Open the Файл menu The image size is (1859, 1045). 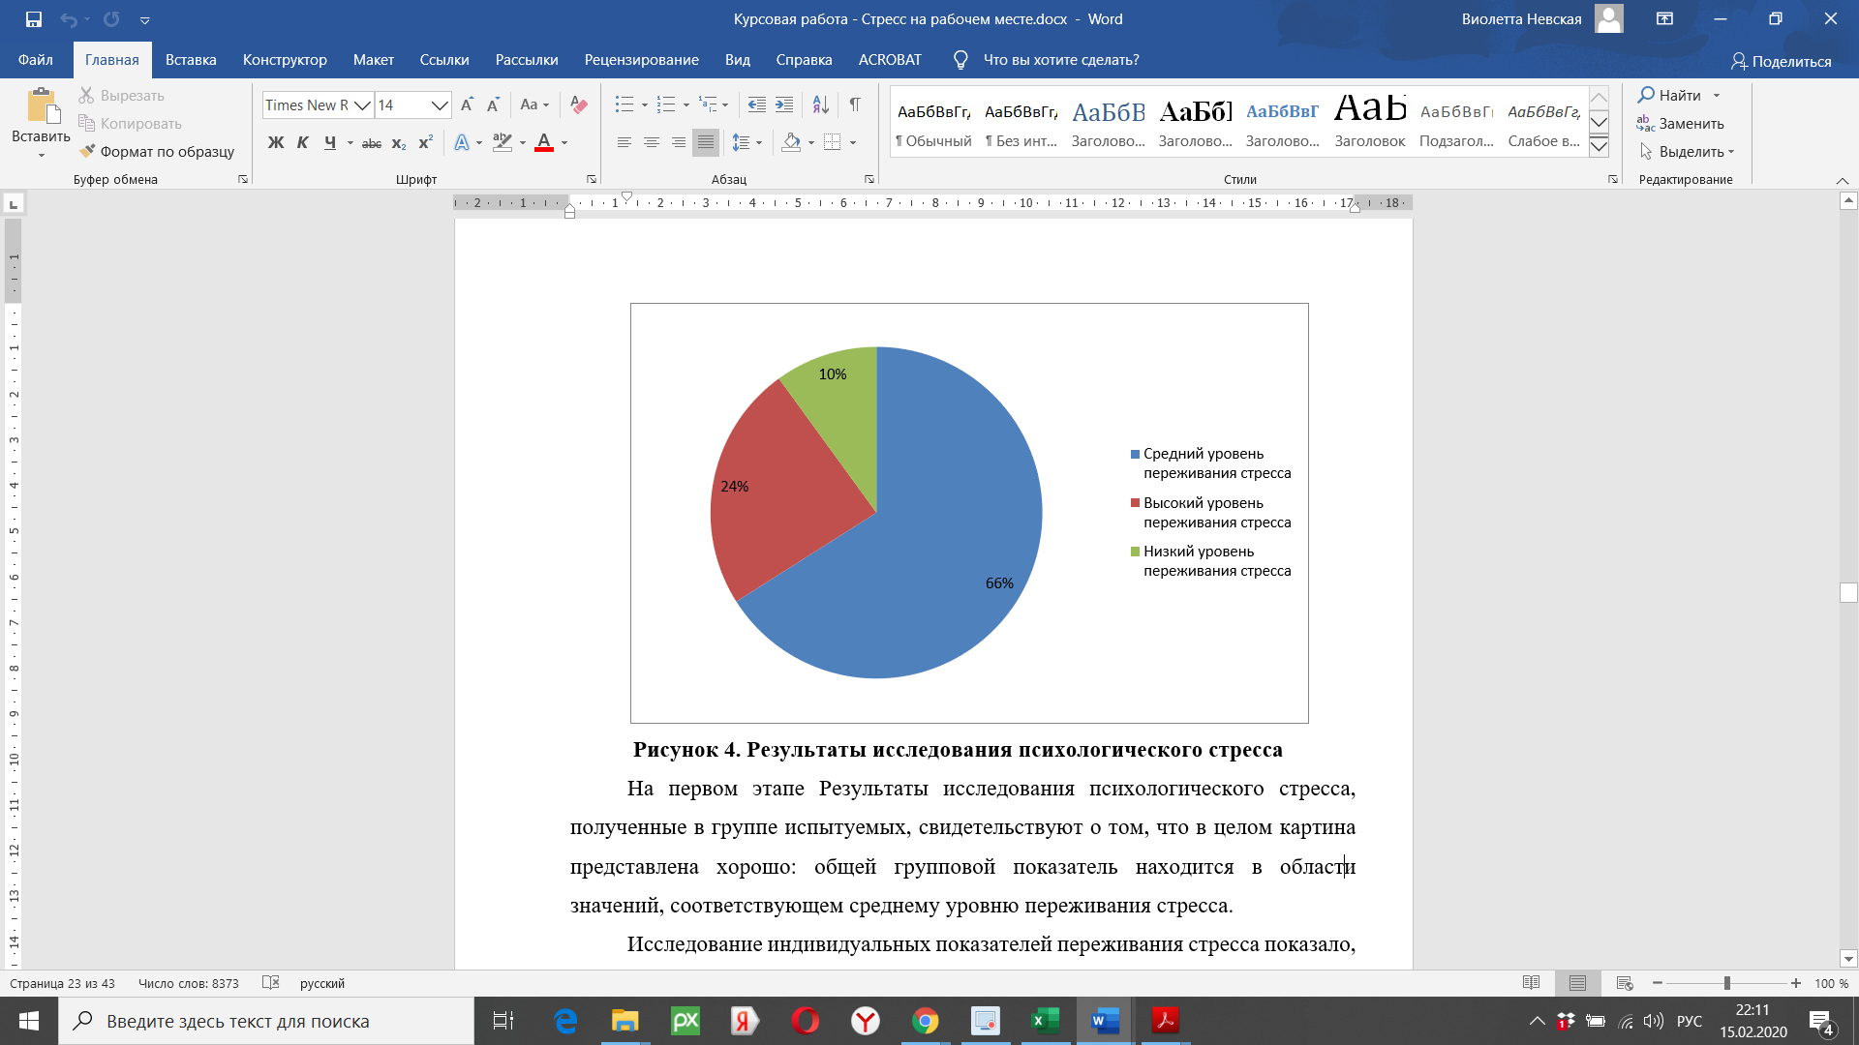click(36, 60)
